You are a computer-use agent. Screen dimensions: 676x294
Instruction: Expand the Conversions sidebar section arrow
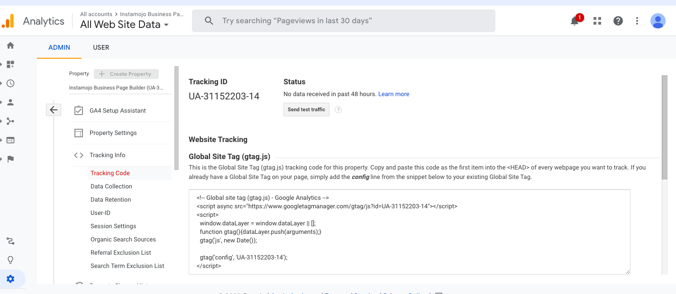(x=2, y=159)
